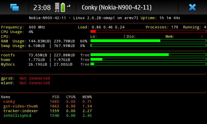Click the Swap total 767.99MiB
The image size is (207, 124).
click(64, 46)
